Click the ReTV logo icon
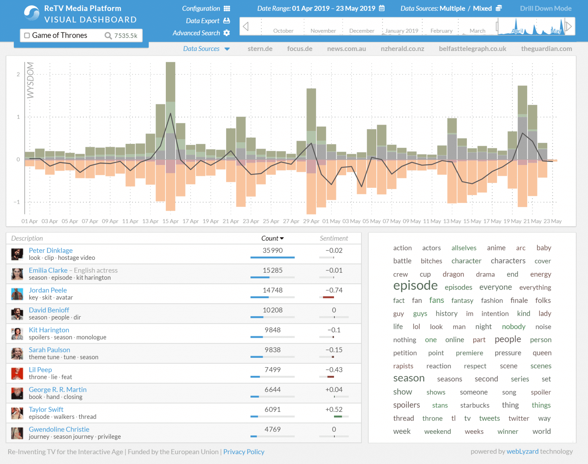 tap(31, 13)
